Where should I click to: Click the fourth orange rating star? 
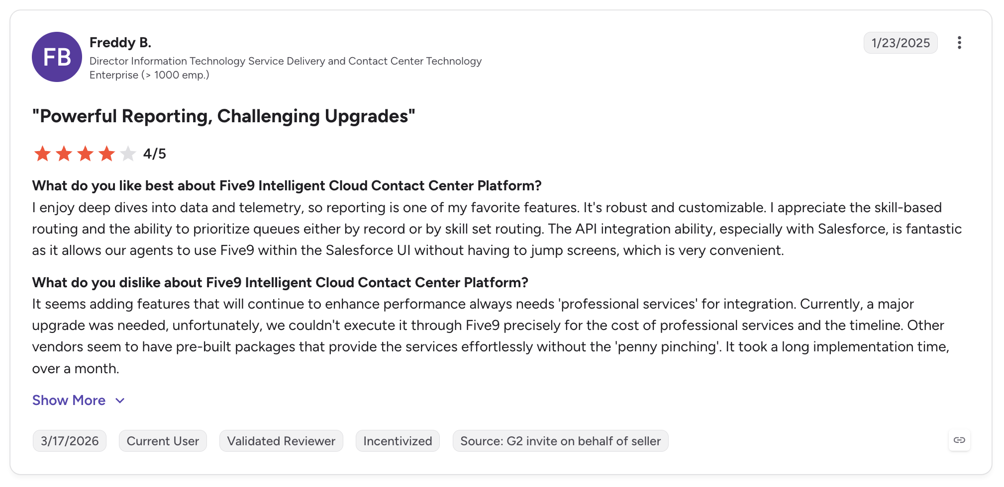point(106,154)
